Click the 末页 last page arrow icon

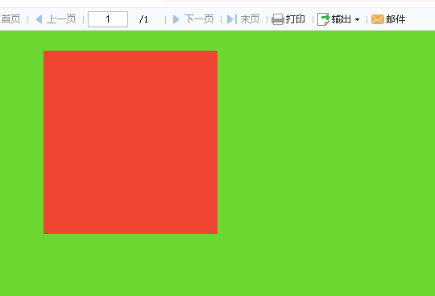(x=232, y=19)
